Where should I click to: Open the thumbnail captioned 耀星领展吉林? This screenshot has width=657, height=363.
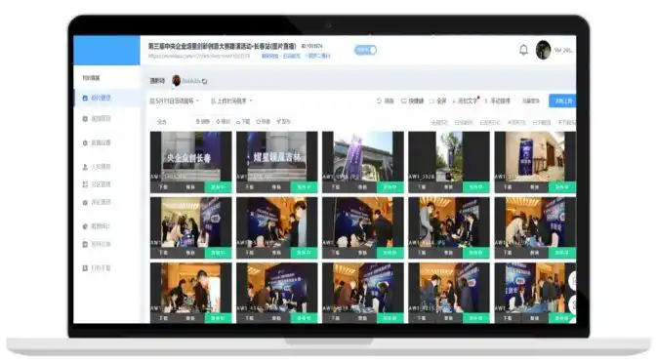(x=277, y=156)
